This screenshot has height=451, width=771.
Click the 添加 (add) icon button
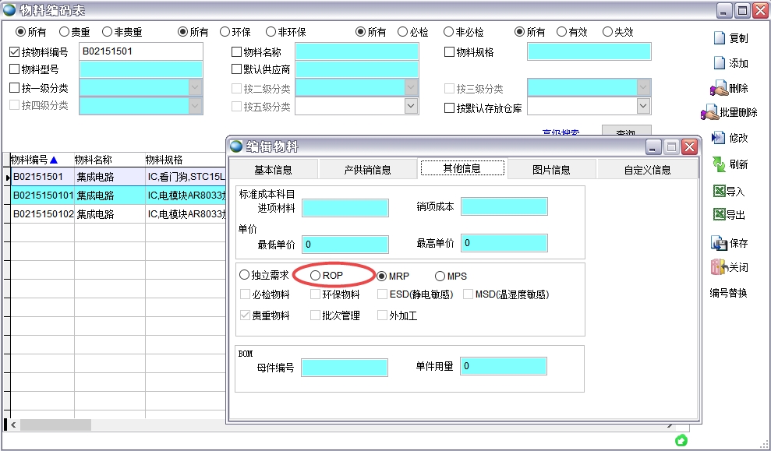[x=719, y=63]
